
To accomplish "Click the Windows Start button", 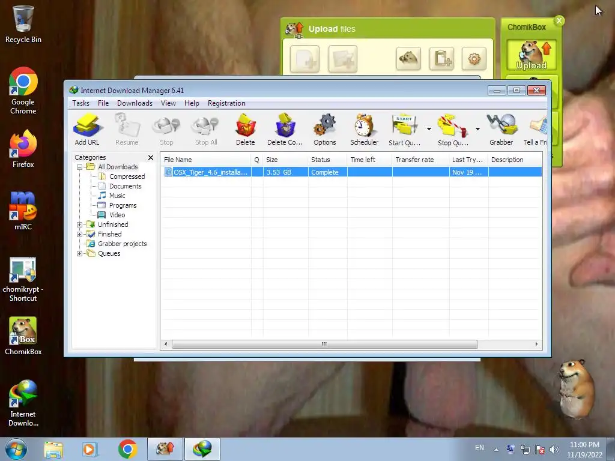I will [x=16, y=449].
